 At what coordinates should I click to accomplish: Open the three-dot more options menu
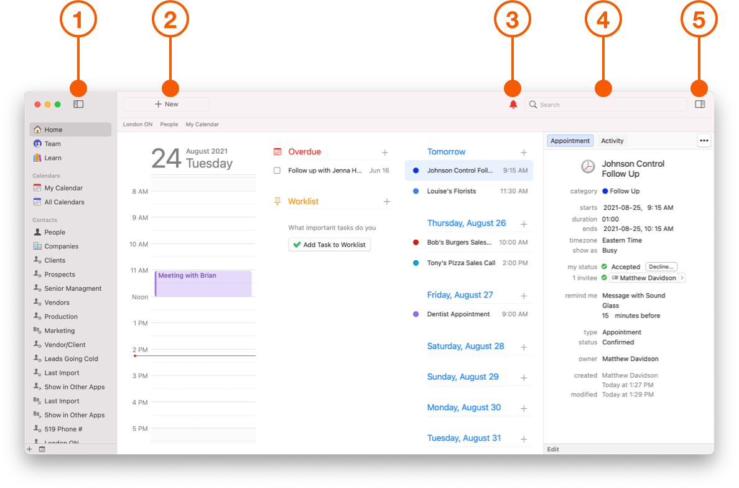point(704,141)
